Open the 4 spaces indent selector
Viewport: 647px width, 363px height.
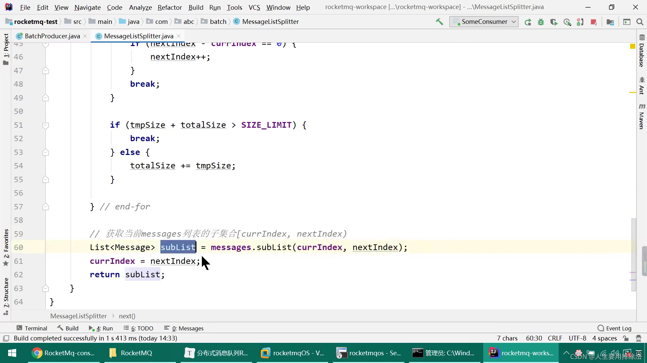tap(605, 338)
